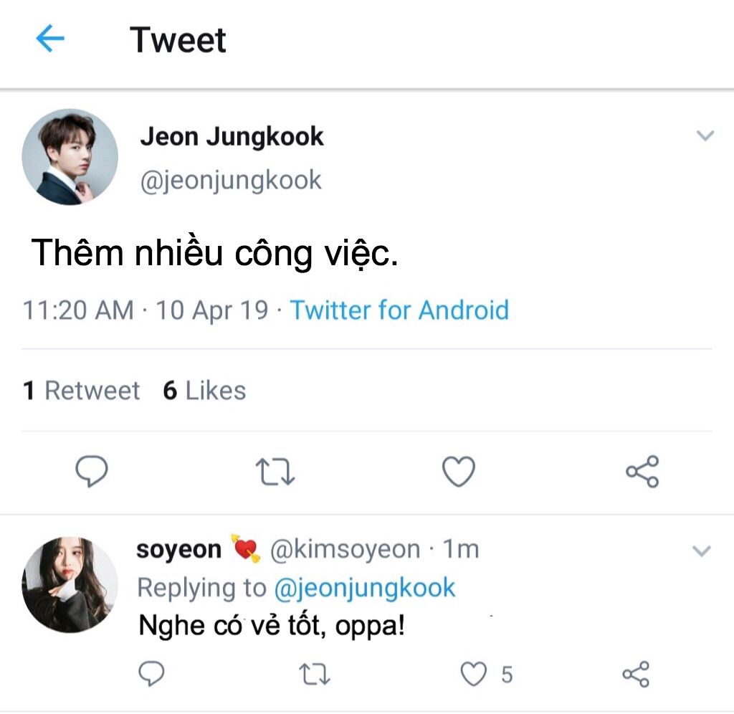Tap the @kimsoyeon handle
734x714 pixels.
(x=345, y=550)
